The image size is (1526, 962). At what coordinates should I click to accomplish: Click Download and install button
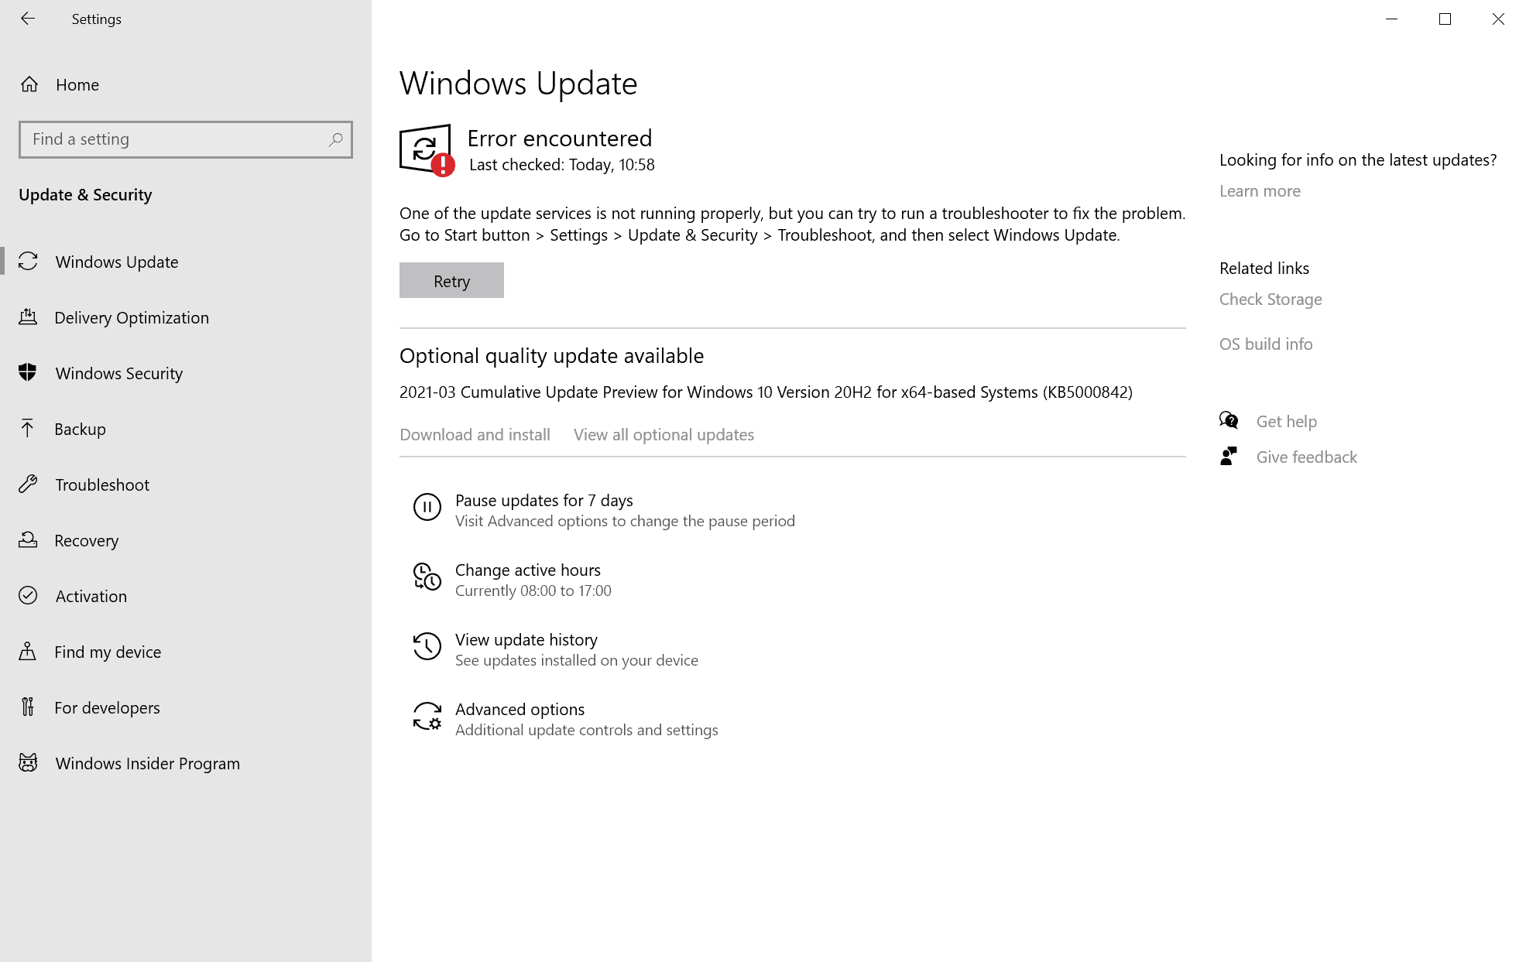pos(475,433)
